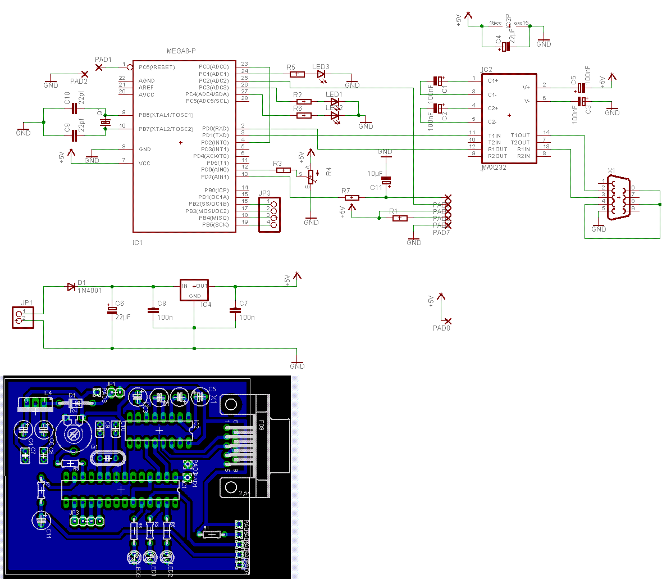Select the C4 22µF capacitor at top

click(505, 47)
